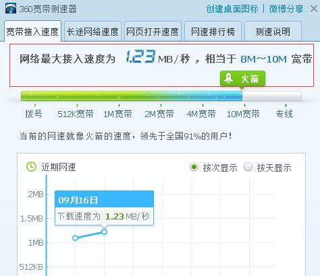Click the 10M宽带 marker label
The width and height of the screenshot is (320, 276).
(243, 114)
